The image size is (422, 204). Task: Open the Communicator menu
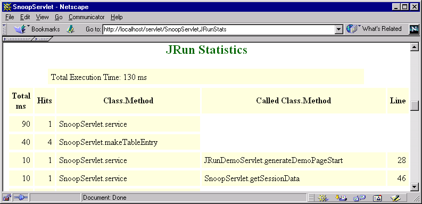coord(86,17)
